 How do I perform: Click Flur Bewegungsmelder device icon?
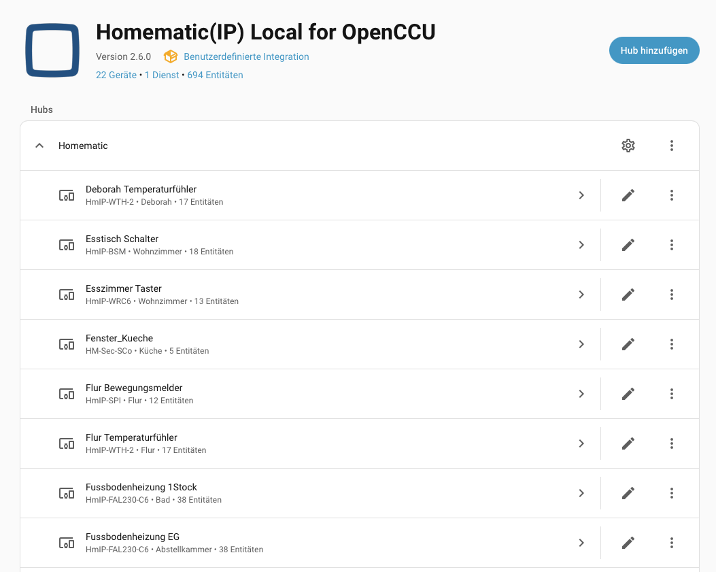[67, 394]
